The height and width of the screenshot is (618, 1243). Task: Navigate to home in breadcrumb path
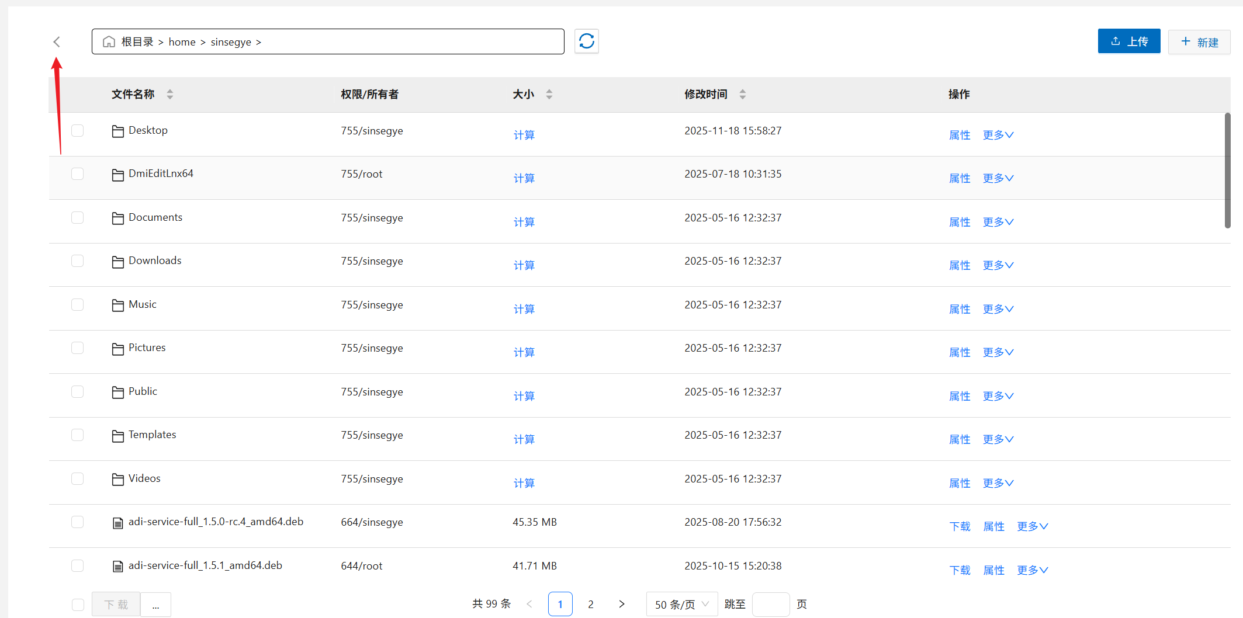coord(182,42)
